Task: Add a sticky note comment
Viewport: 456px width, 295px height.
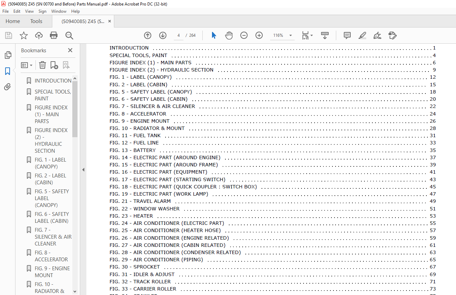Action: (x=347, y=35)
